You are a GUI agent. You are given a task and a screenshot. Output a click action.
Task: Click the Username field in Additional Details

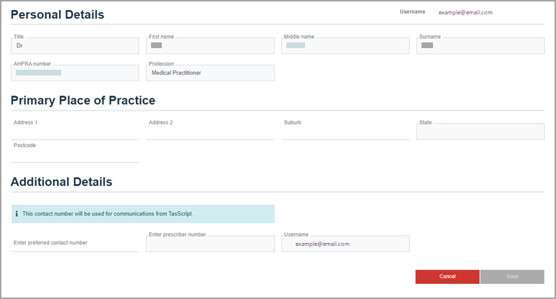tap(345, 244)
